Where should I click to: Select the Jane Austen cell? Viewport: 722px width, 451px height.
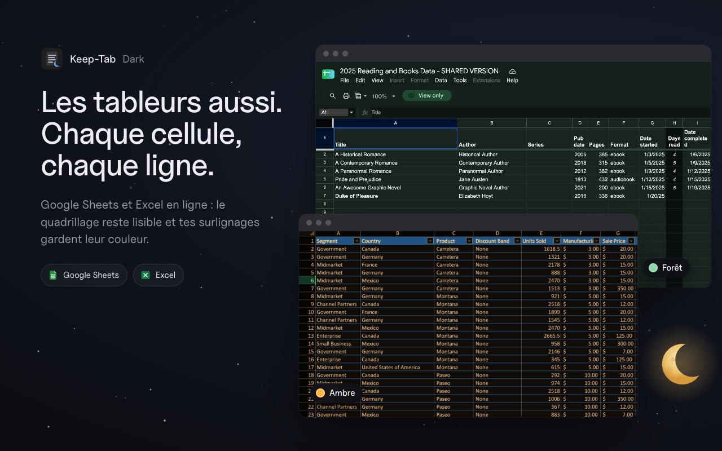point(492,179)
